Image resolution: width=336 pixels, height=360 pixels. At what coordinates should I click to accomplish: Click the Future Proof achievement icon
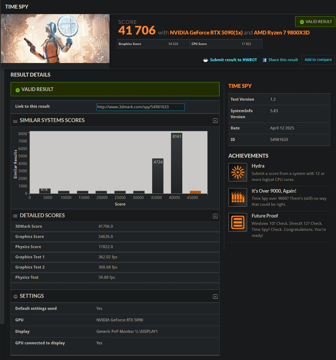[x=238, y=222]
